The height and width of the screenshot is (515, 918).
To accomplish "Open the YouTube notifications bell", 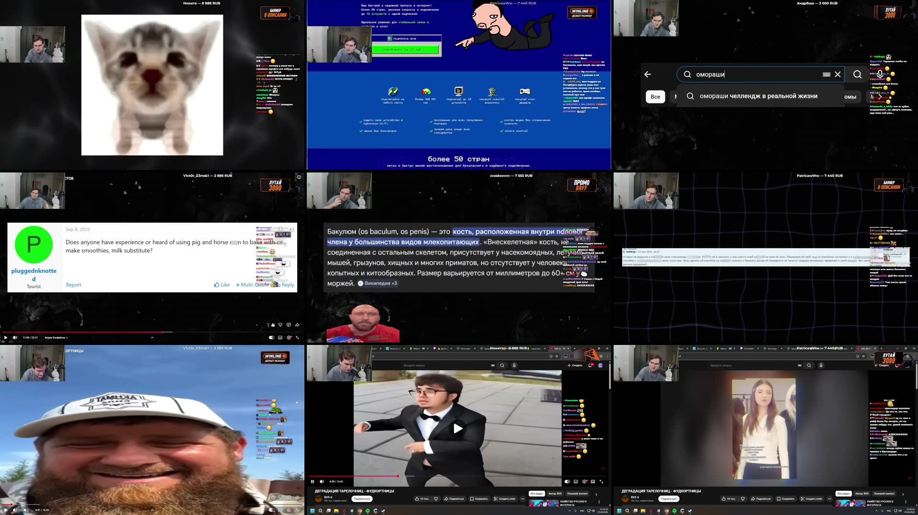I will [x=590, y=365].
